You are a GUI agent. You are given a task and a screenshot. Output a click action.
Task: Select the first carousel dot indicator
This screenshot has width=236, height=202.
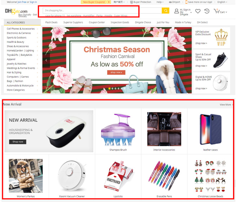coord(110,89)
